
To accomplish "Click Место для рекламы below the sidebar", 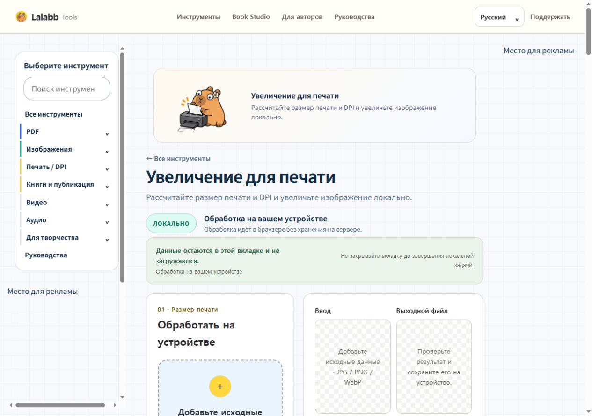I will 43,292.
